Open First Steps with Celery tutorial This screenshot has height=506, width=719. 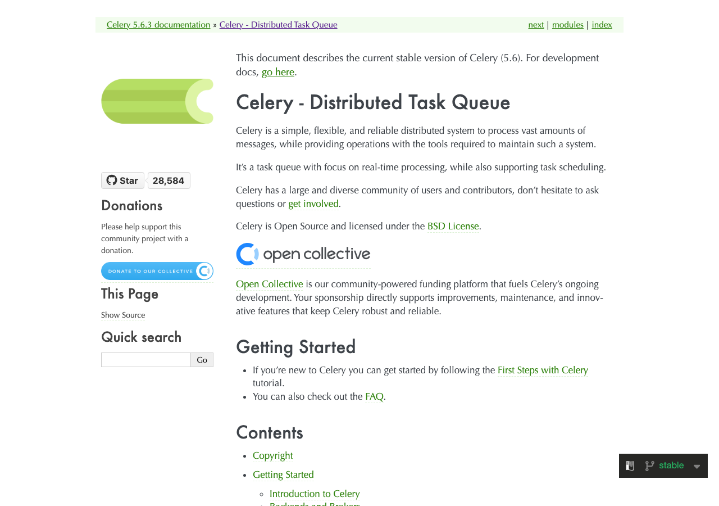(543, 370)
